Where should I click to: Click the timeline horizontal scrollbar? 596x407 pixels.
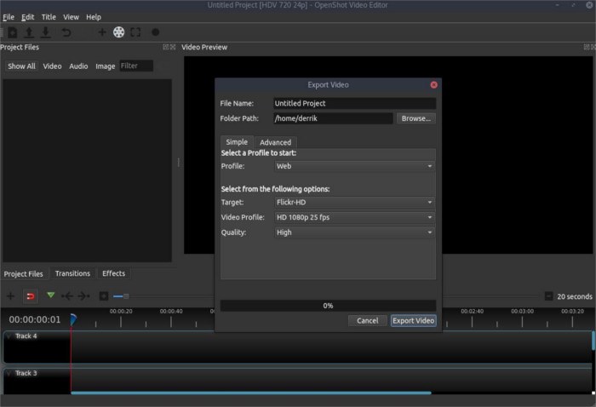point(251,393)
